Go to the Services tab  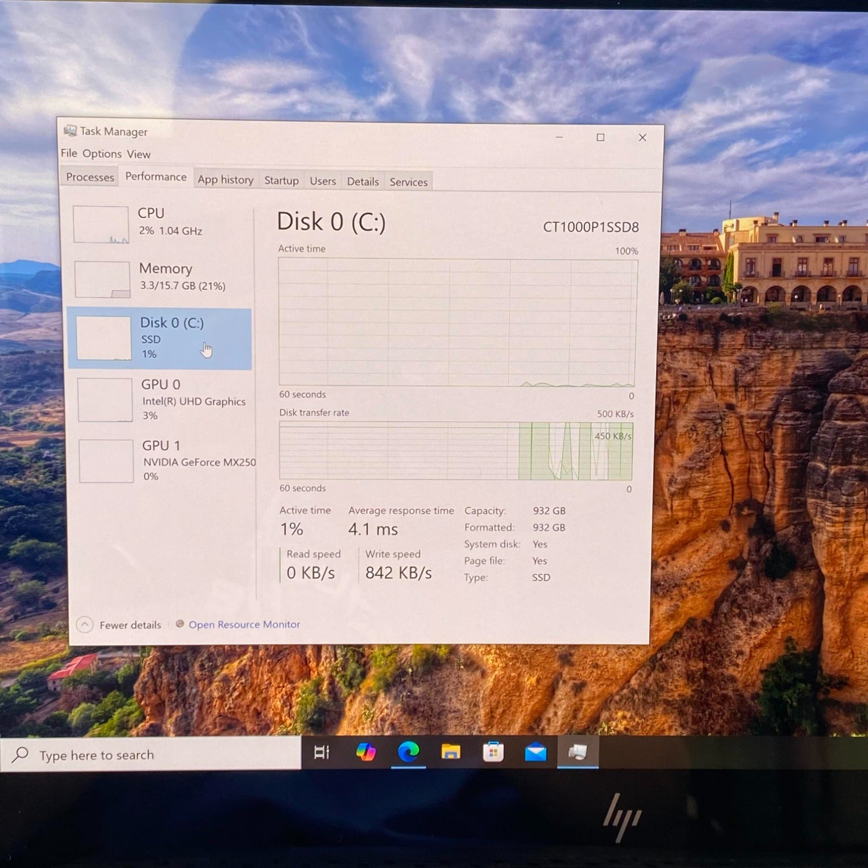tap(409, 182)
